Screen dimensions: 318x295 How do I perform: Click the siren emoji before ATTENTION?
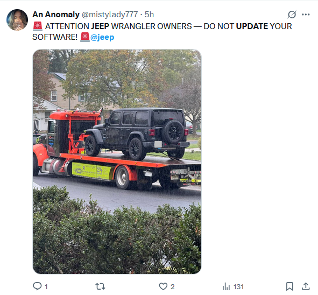click(x=38, y=26)
